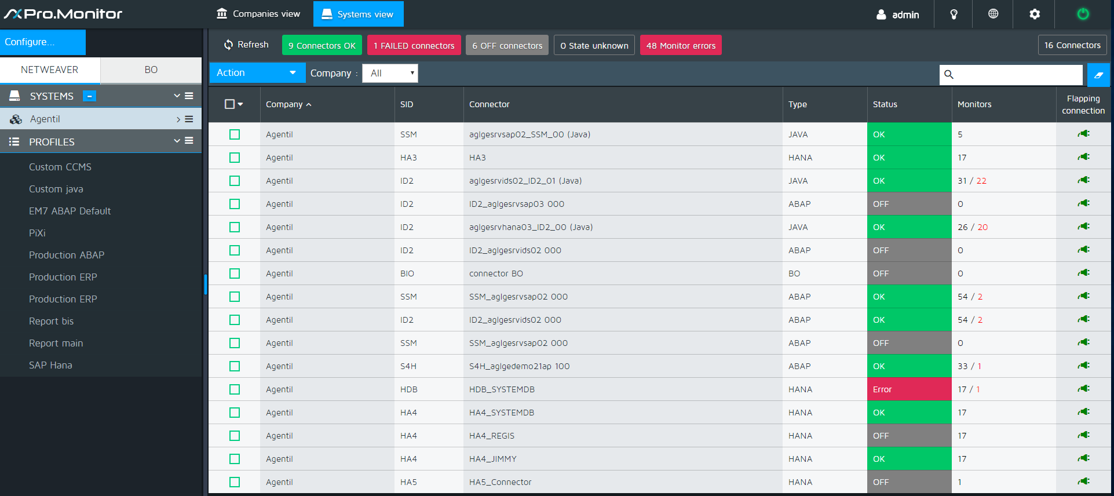Open the settings gear icon
The height and width of the screenshot is (496, 1114).
point(1035,14)
